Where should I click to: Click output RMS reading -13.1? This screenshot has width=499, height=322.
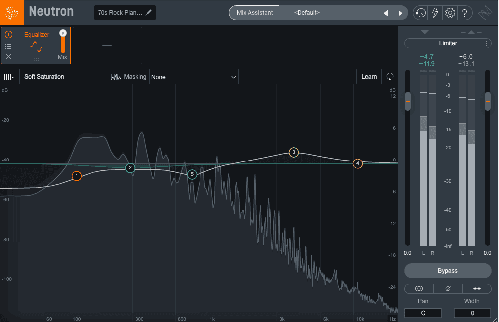point(466,64)
